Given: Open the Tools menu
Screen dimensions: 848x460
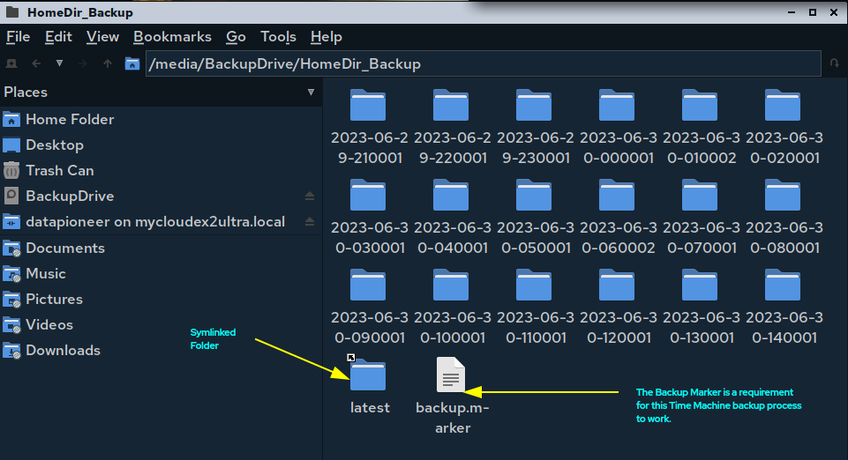Looking at the screenshot, I should click(x=278, y=37).
